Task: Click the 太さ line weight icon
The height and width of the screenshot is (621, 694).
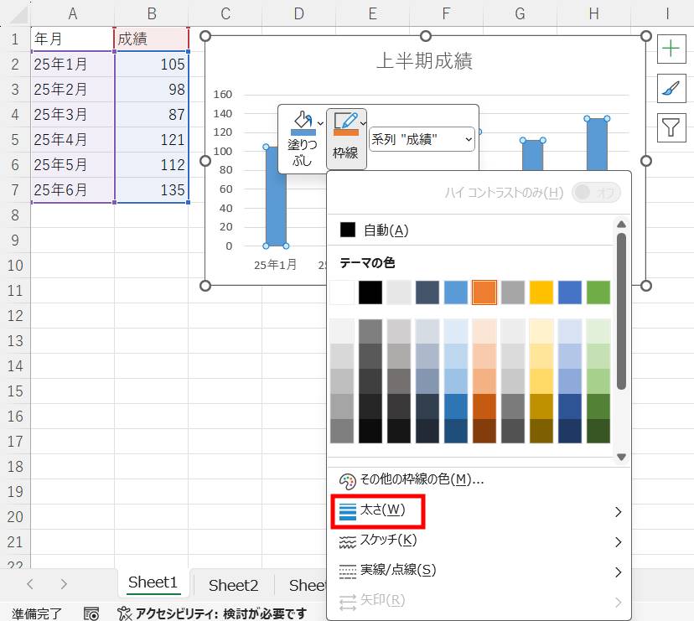Action: [x=348, y=511]
